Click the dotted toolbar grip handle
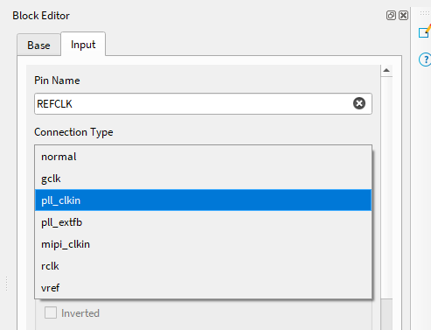This screenshot has width=431, height=330. 425,13
